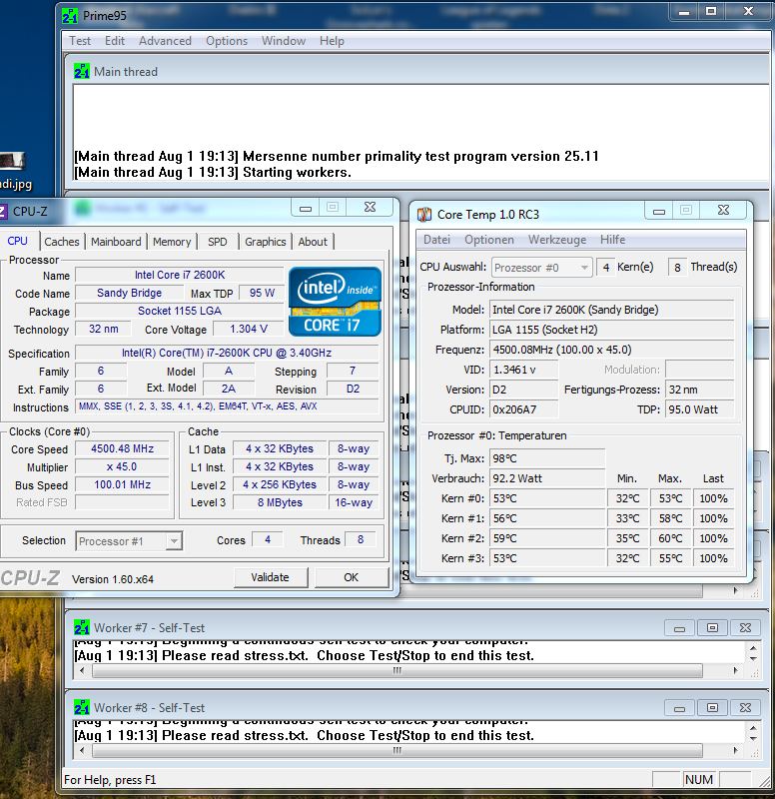
Task: Click the Core Temp thermometer title icon
Action: [x=424, y=215]
